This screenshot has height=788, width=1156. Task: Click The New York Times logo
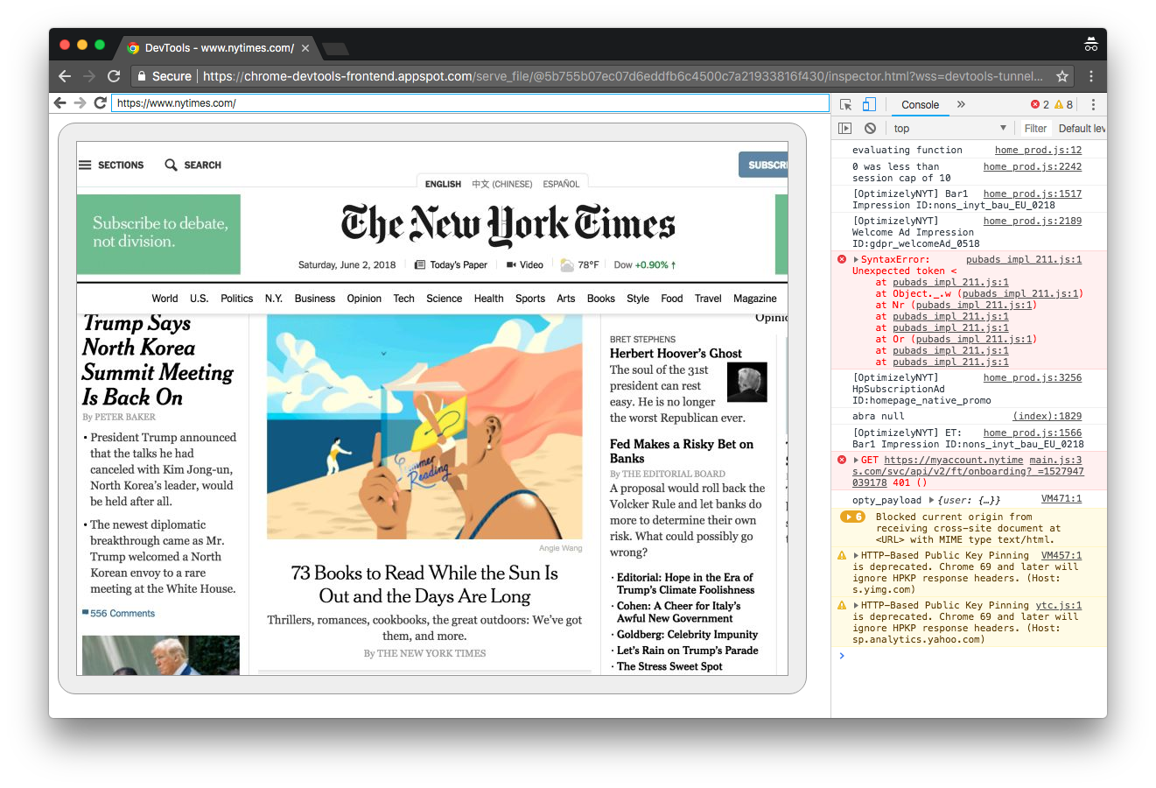(x=508, y=224)
